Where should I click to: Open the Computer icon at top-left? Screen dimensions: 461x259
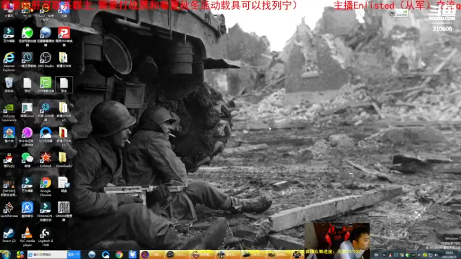tap(9, 10)
